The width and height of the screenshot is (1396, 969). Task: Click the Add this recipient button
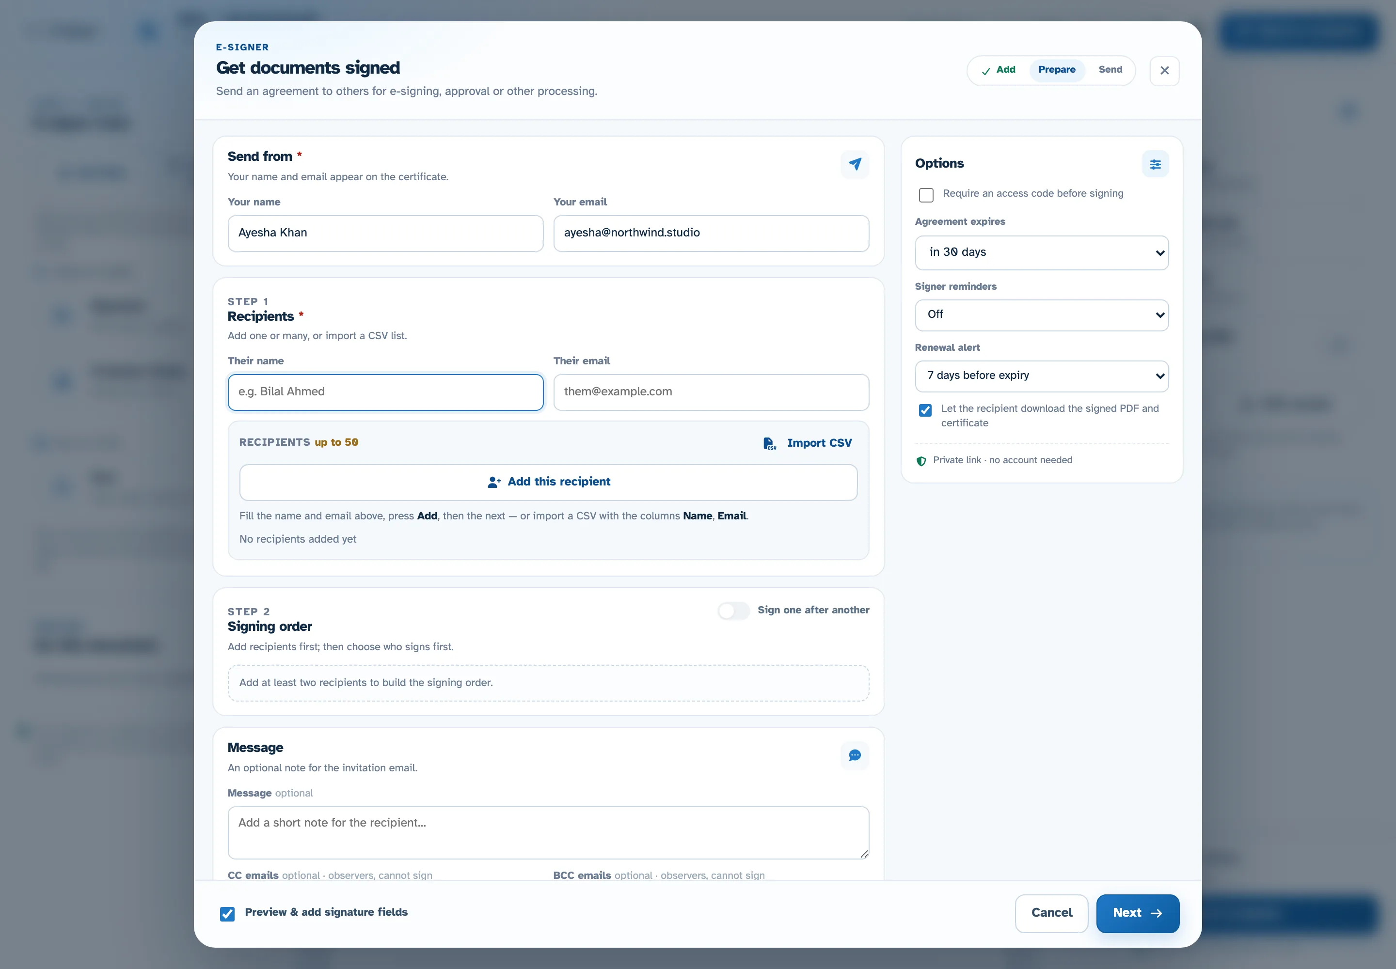(548, 483)
